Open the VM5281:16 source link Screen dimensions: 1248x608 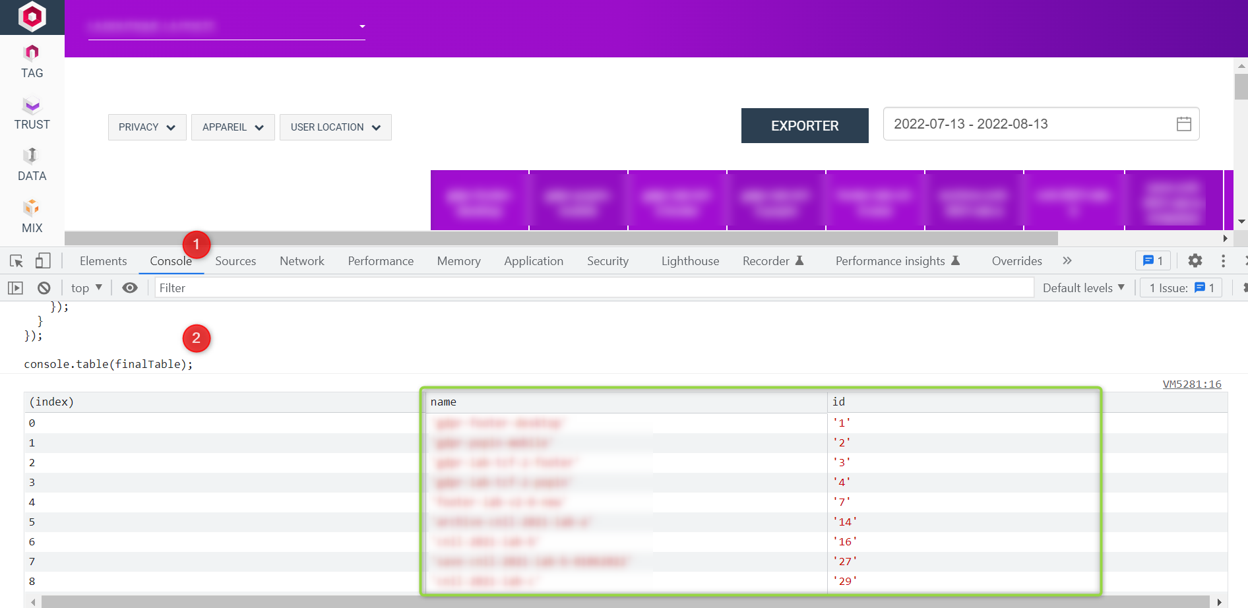pos(1191,384)
